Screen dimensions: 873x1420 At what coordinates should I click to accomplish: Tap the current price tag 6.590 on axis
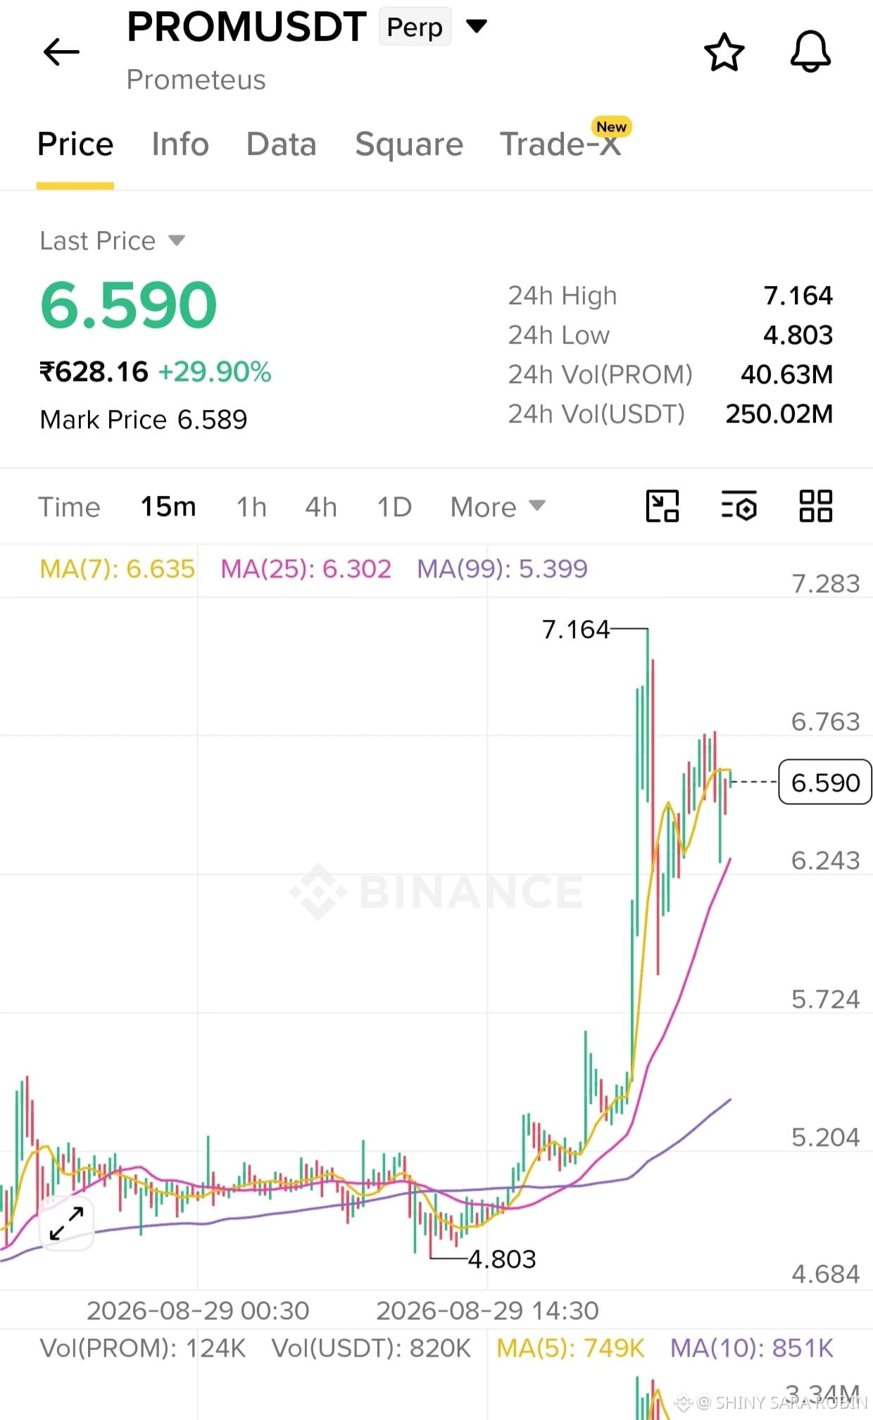(x=825, y=782)
